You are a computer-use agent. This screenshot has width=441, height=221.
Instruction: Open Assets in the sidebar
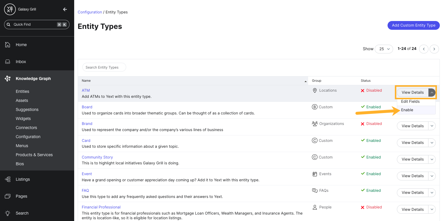click(x=22, y=100)
